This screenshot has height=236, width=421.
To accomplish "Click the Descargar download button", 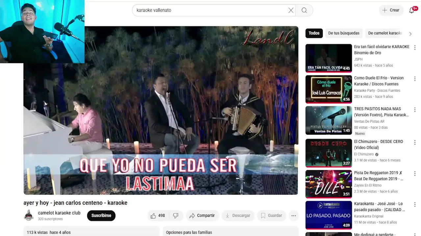I will (238, 216).
